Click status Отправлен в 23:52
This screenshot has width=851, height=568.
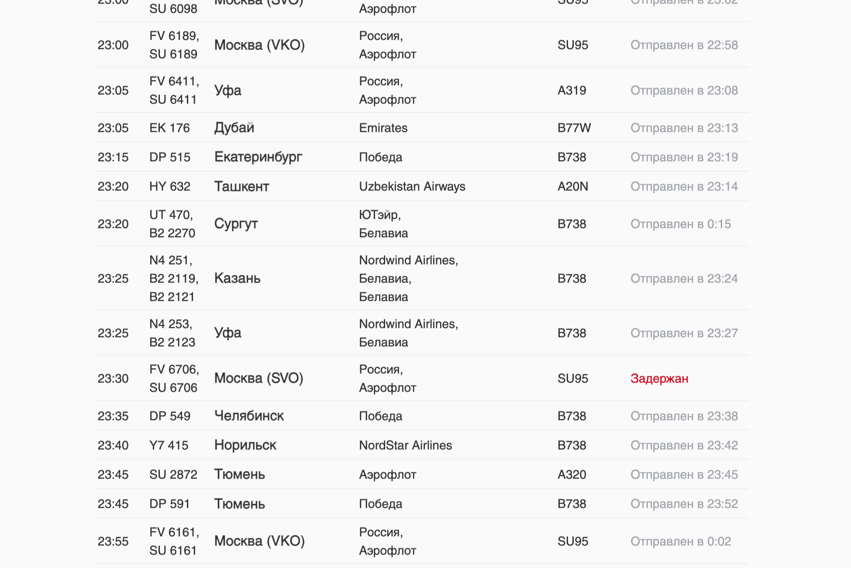684,504
